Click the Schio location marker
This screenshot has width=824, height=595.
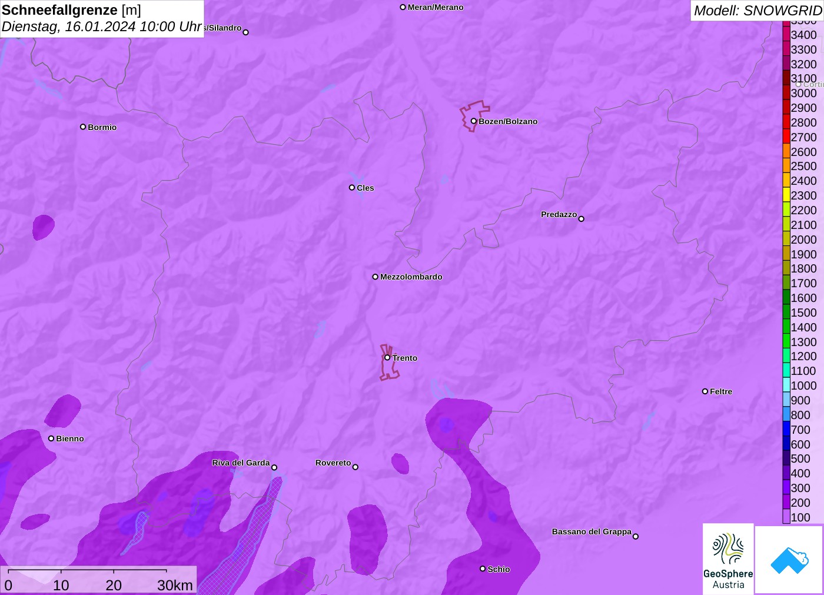483,569
